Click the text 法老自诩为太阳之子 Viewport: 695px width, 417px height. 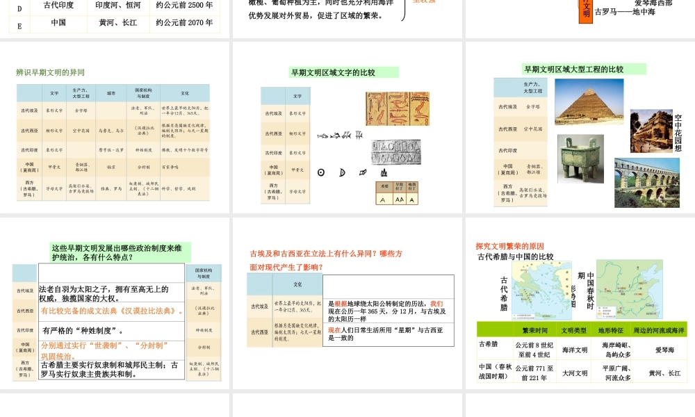tap(104, 293)
